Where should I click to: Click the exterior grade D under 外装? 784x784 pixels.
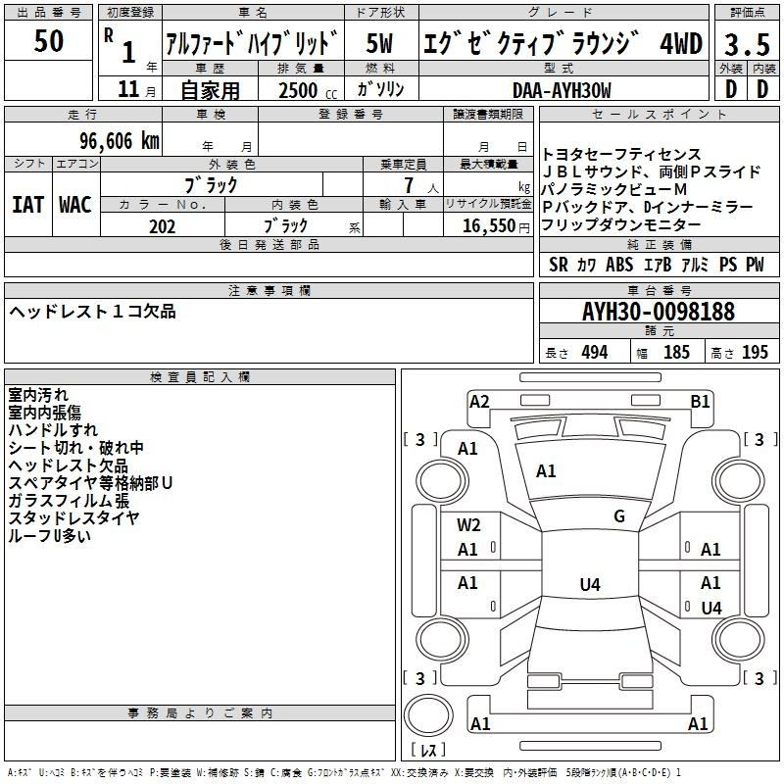point(730,89)
